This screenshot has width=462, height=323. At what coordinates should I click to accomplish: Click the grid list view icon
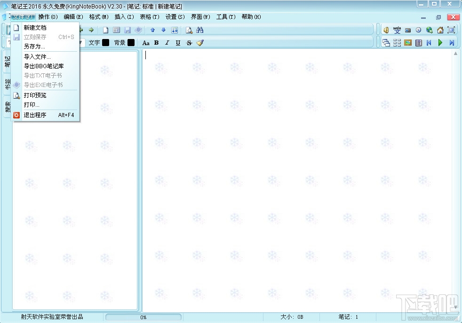coord(397,43)
